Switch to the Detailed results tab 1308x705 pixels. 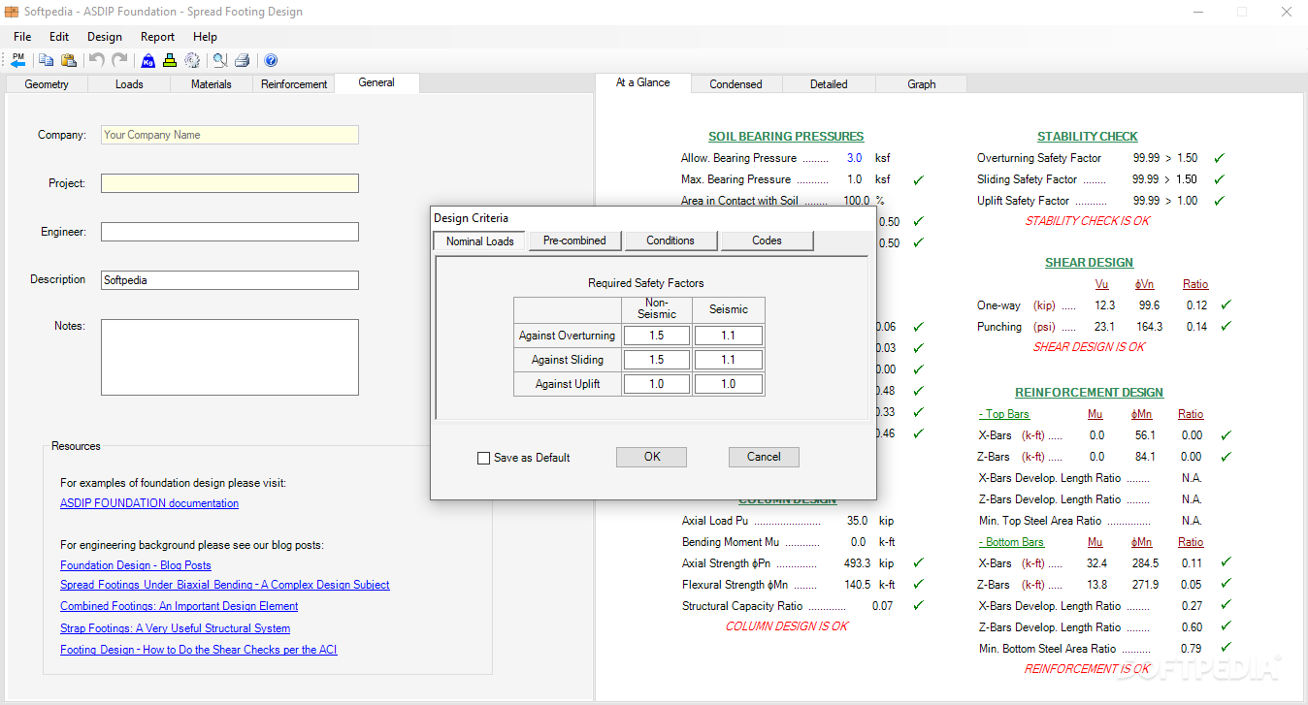[829, 84]
